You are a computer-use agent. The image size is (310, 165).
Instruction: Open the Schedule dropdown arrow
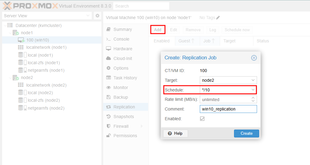coord(253,90)
